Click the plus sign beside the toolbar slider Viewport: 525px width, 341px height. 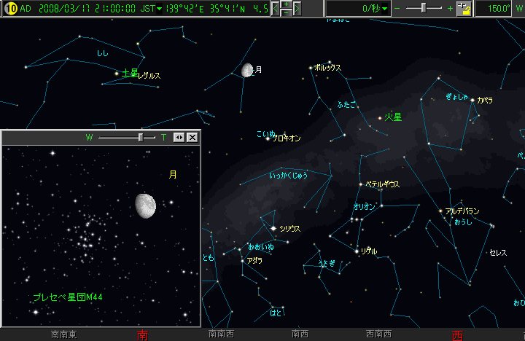click(450, 9)
